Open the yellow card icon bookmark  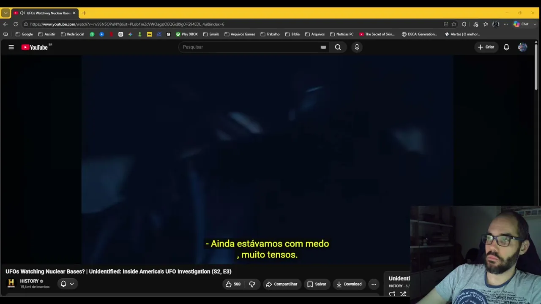tap(149, 34)
